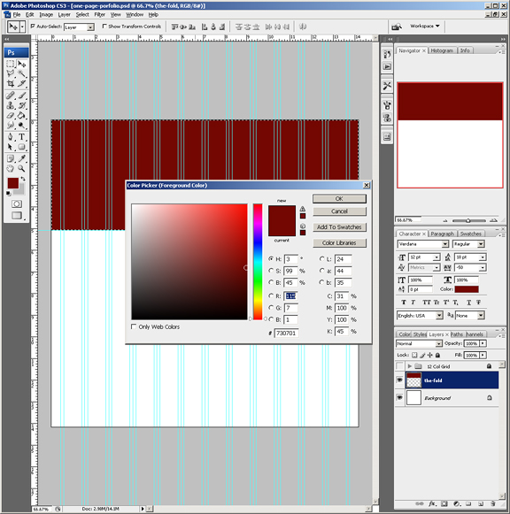
Task: Reset to default foreground and background colors
Action: [x=9, y=194]
